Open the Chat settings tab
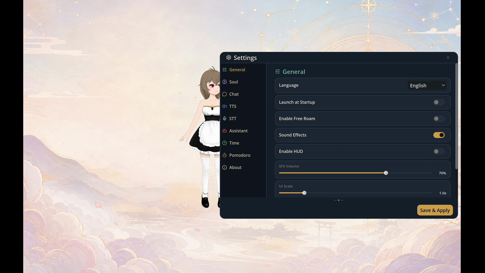This screenshot has width=485, height=273. pyautogui.click(x=243, y=94)
